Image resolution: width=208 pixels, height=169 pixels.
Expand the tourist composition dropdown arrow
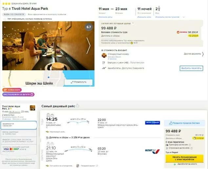(184, 17)
